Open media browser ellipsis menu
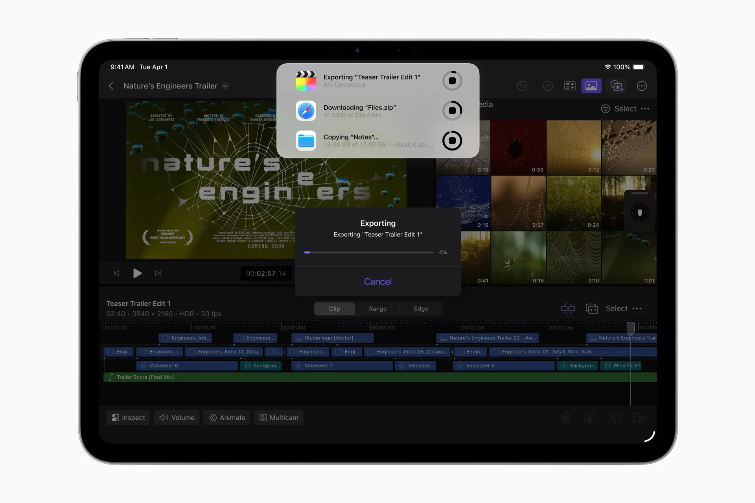The height and width of the screenshot is (503, 755). tap(645, 108)
